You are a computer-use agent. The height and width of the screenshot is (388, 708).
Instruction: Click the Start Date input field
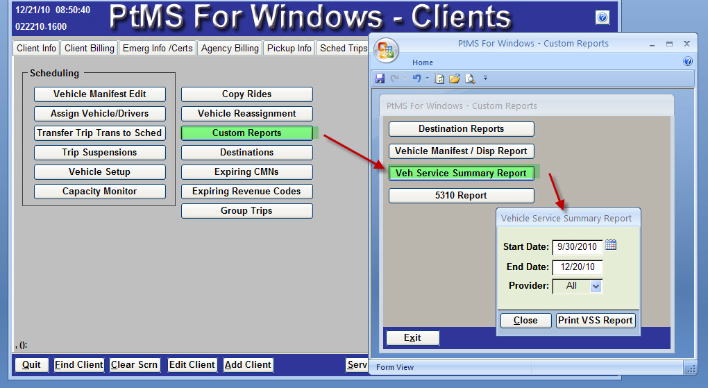pos(578,246)
